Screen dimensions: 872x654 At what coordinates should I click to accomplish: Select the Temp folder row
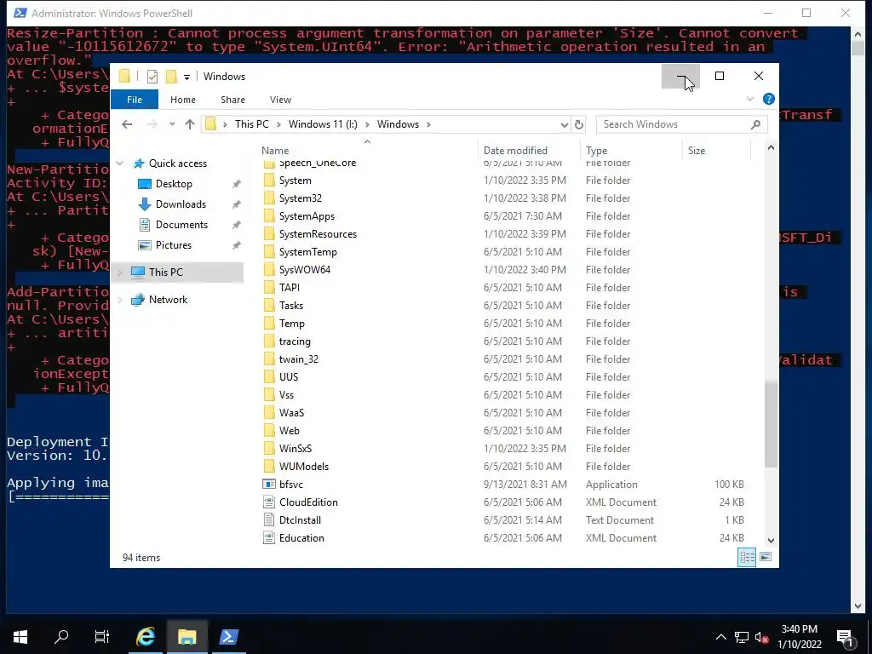tap(505, 324)
